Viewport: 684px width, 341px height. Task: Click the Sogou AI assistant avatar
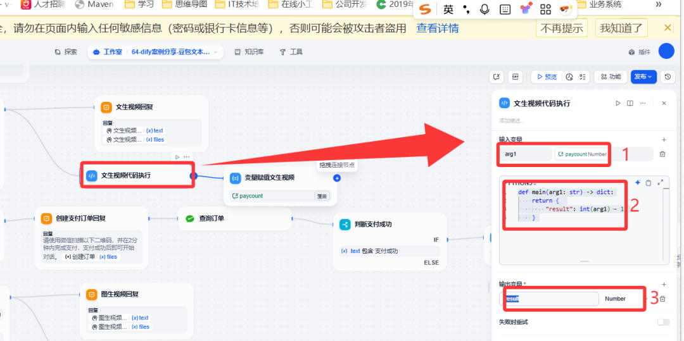point(566,9)
